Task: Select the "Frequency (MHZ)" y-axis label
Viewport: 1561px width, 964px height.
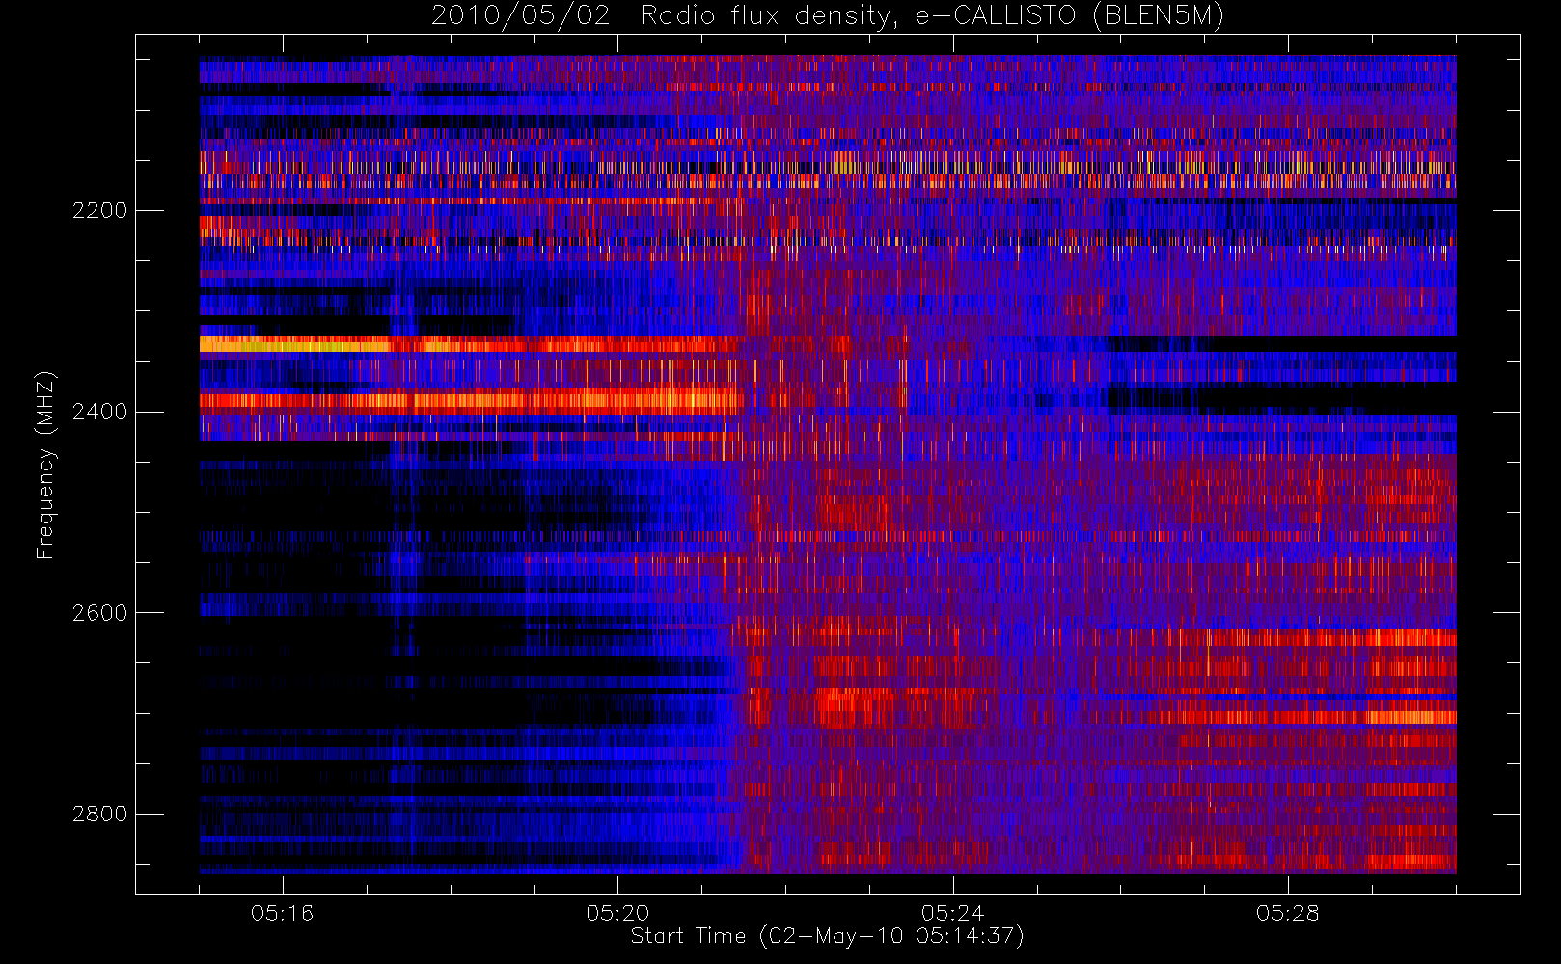Action: point(45,465)
